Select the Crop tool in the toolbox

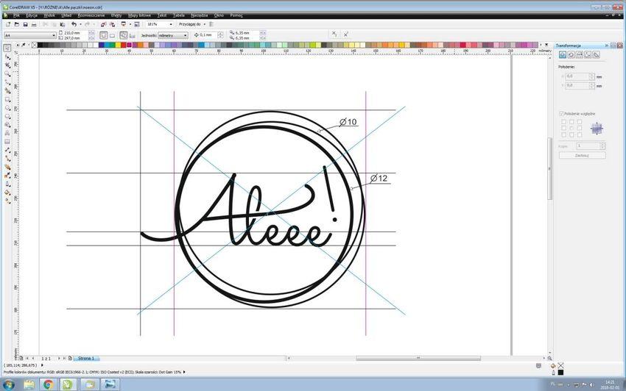(7, 65)
